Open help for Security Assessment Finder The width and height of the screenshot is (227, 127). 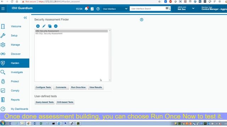point(142,20)
